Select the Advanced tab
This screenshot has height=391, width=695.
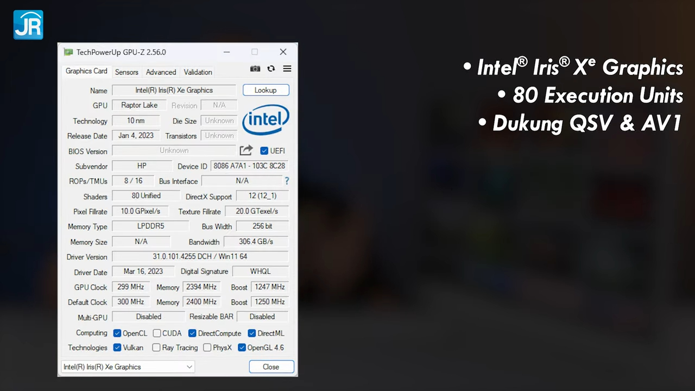[161, 72]
